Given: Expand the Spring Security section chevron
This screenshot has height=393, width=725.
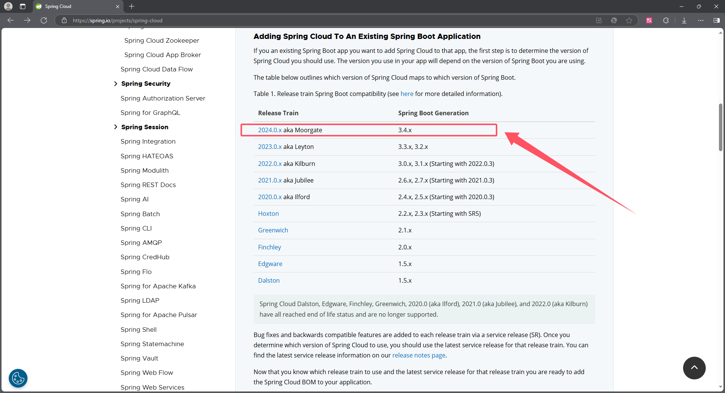Looking at the screenshot, I should coord(116,84).
